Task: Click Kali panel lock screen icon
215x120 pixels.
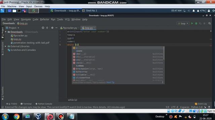Action: pos(209,11)
